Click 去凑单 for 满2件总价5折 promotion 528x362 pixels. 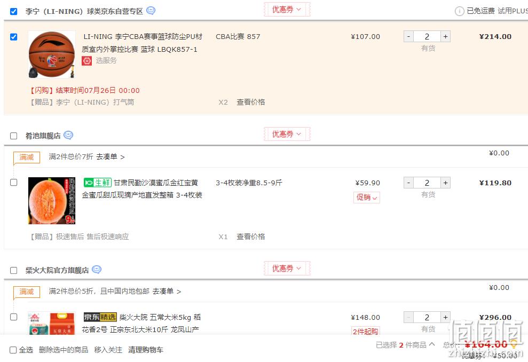tap(167, 292)
